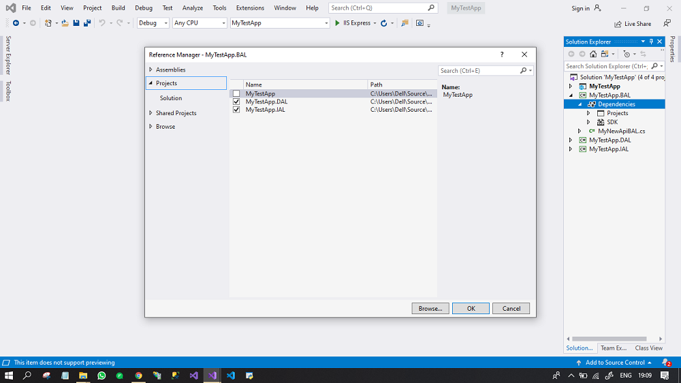The width and height of the screenshot is (681, 383).
Task: Click feedback icon at top right corner
Action: click(x=667, y=23)
